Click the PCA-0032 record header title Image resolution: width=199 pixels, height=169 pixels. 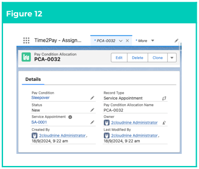47,59
